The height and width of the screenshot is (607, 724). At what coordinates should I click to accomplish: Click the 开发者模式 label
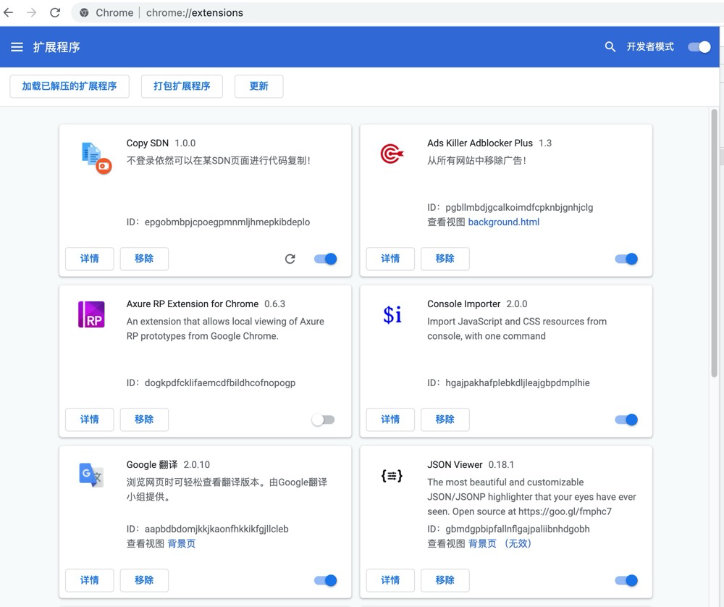point(650,46)
